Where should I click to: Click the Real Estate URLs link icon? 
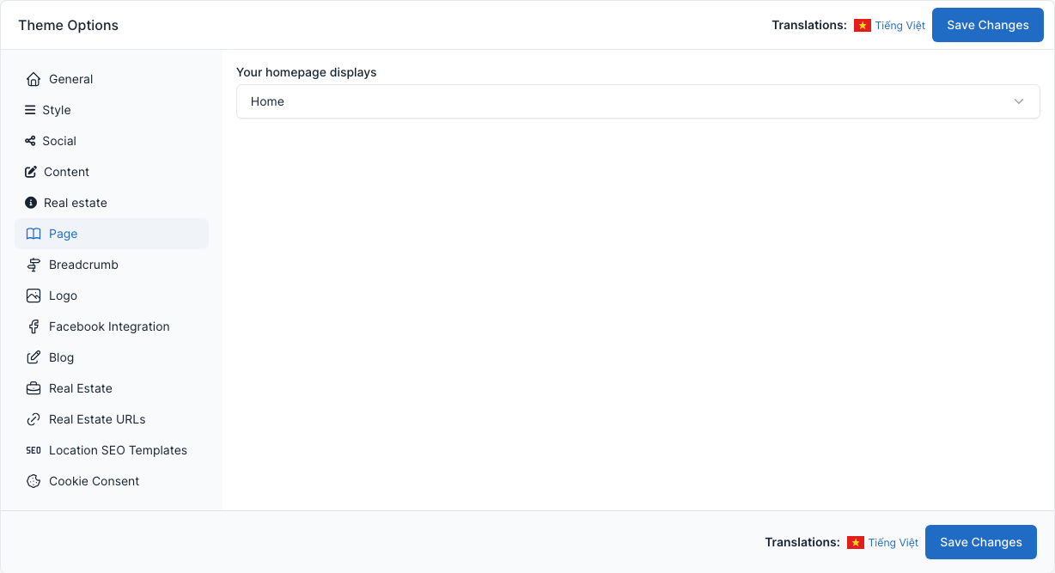(x=34, y=419)
